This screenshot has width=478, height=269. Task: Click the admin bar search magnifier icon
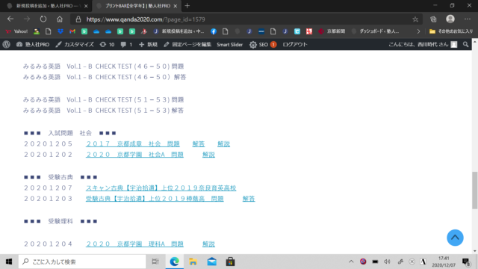[x=465, y=45]
